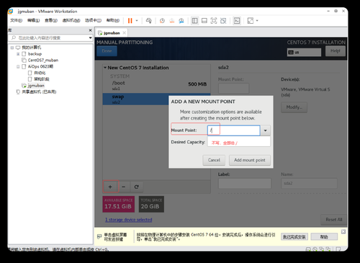The height and width of the screenshot is (263, 360).
Task: Select the 共享虚拟机 (已弃用) tree entry
Action: tap(39, 92)
